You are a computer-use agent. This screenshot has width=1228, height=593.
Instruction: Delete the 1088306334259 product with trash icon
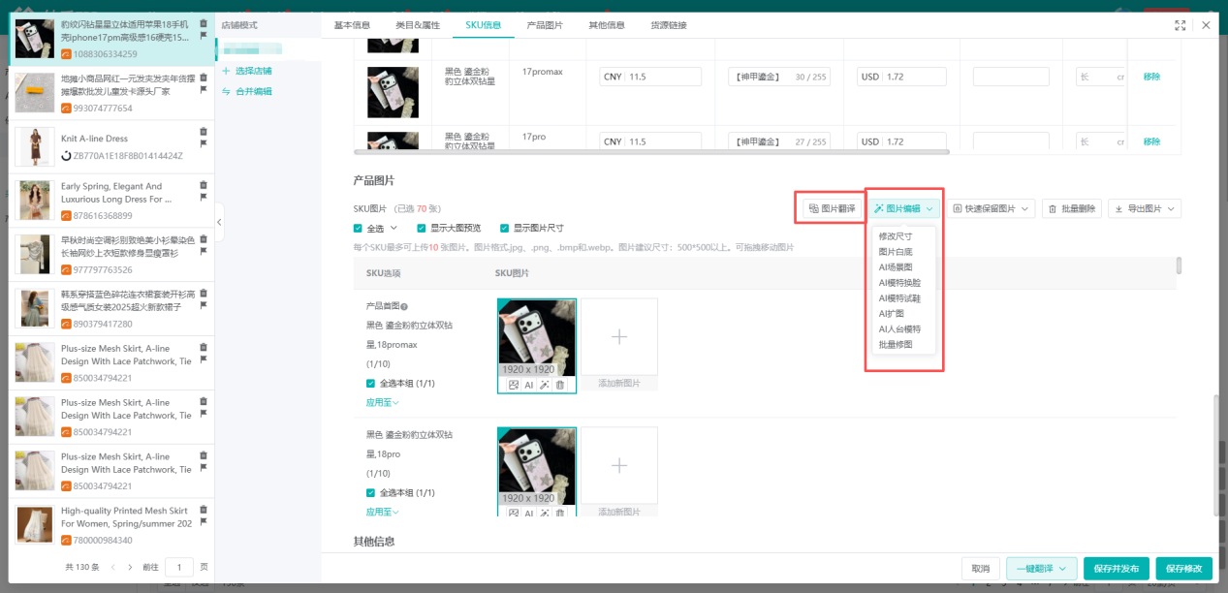(204, 22)
